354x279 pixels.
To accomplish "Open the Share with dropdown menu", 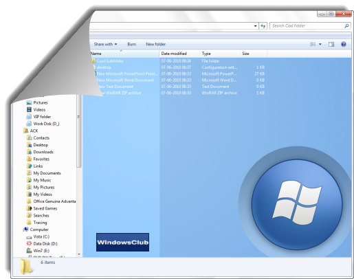I will [105, 44].
